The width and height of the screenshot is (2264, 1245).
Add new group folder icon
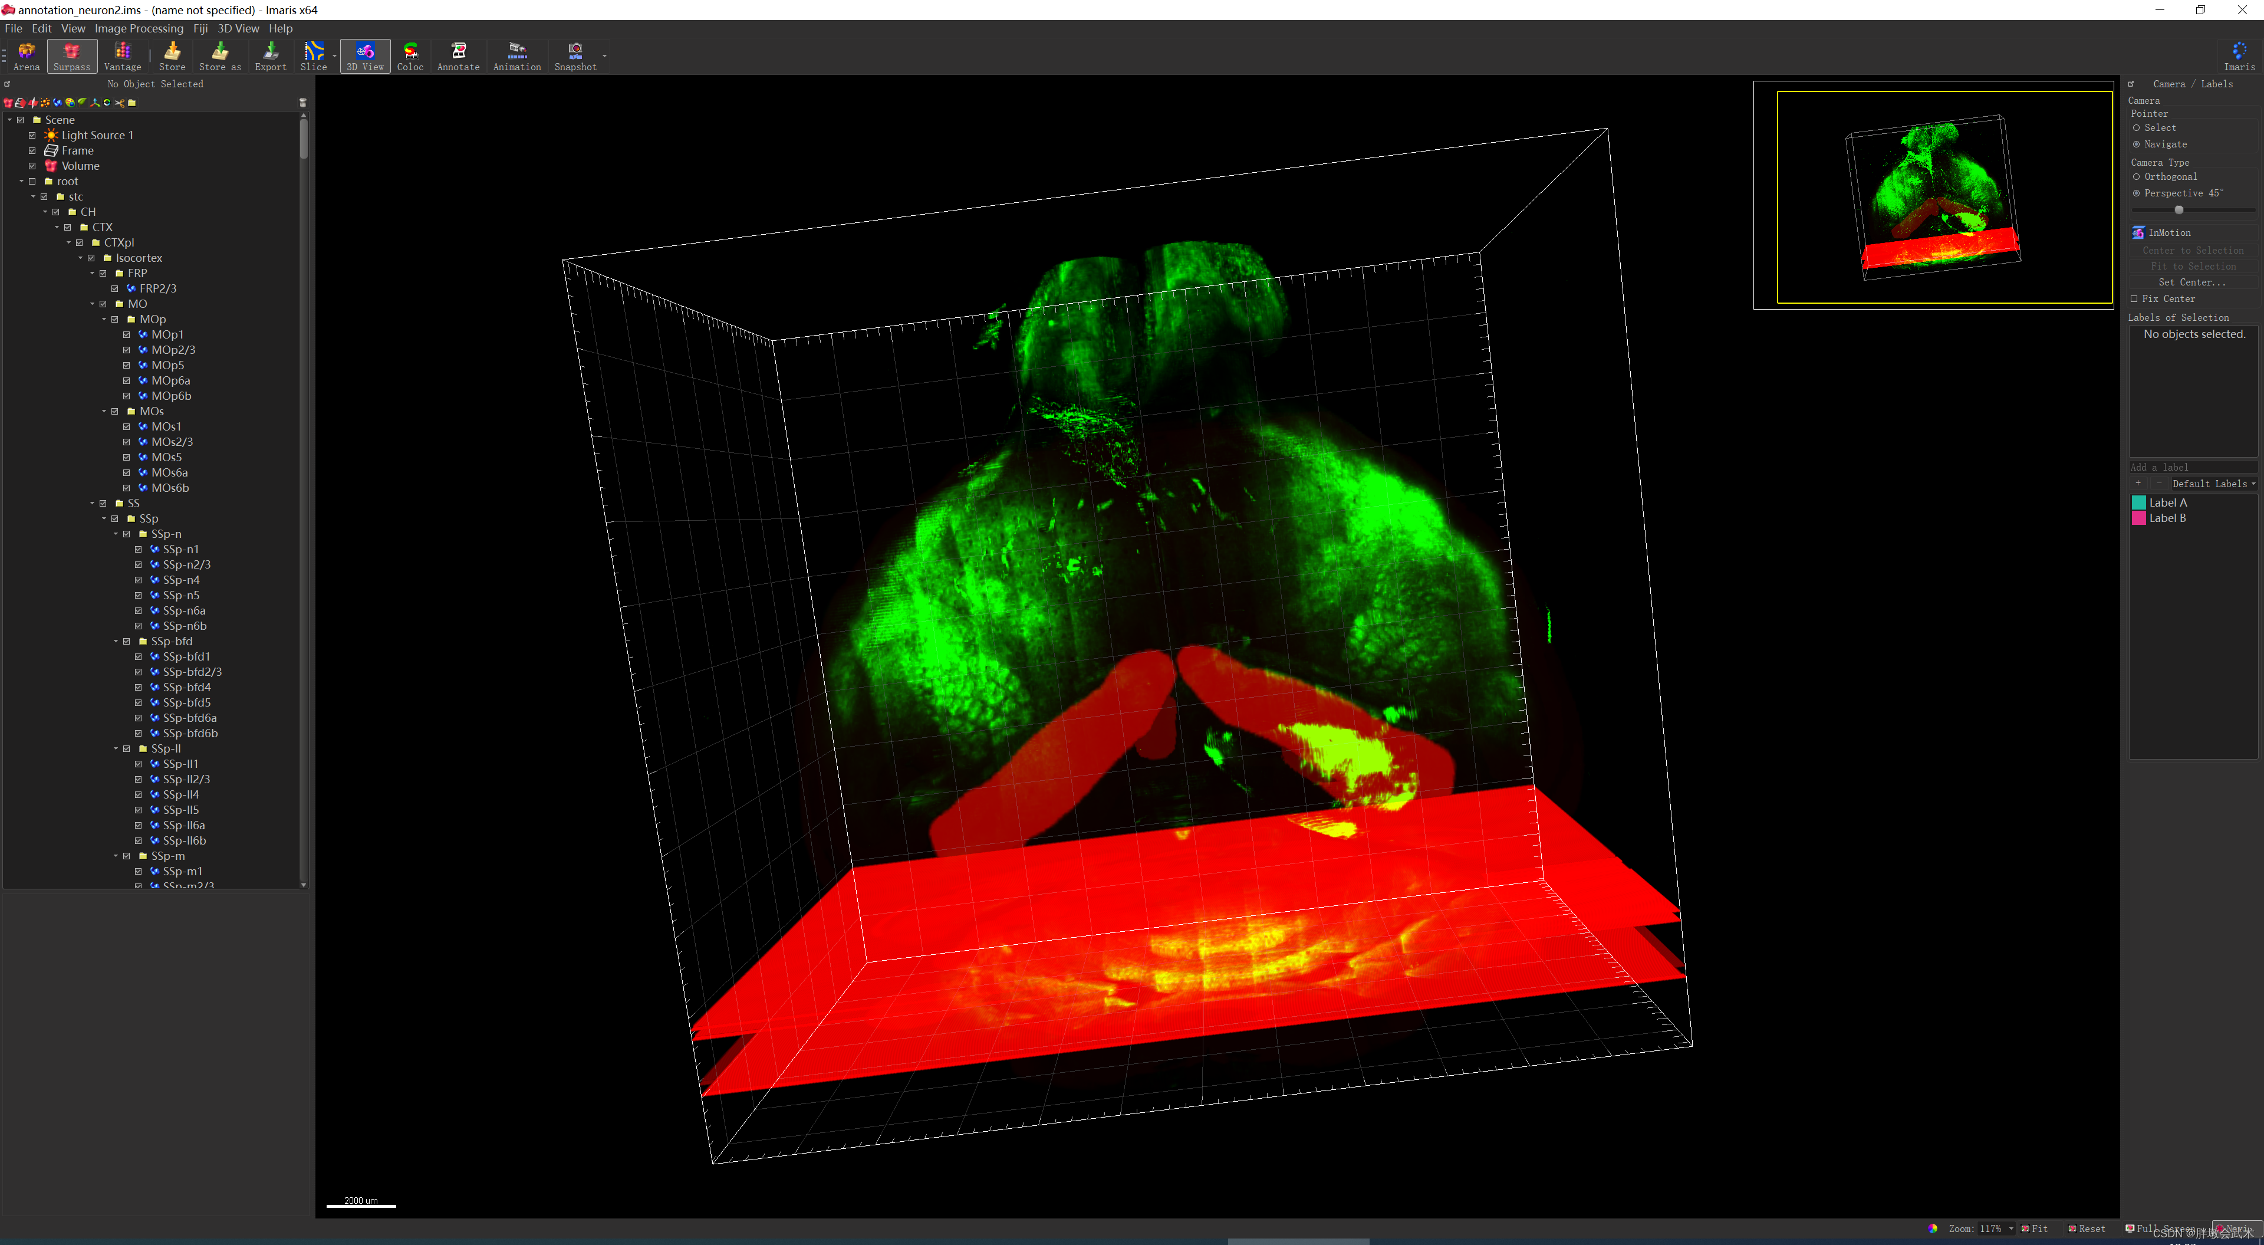coord(132,103)
